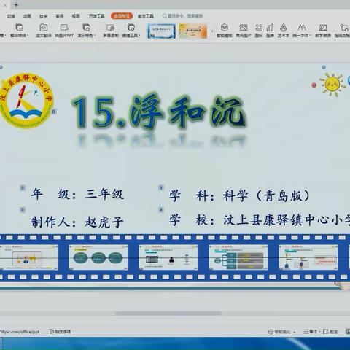Expand the 演示特色 dropdown arrow

click(95, 36)
